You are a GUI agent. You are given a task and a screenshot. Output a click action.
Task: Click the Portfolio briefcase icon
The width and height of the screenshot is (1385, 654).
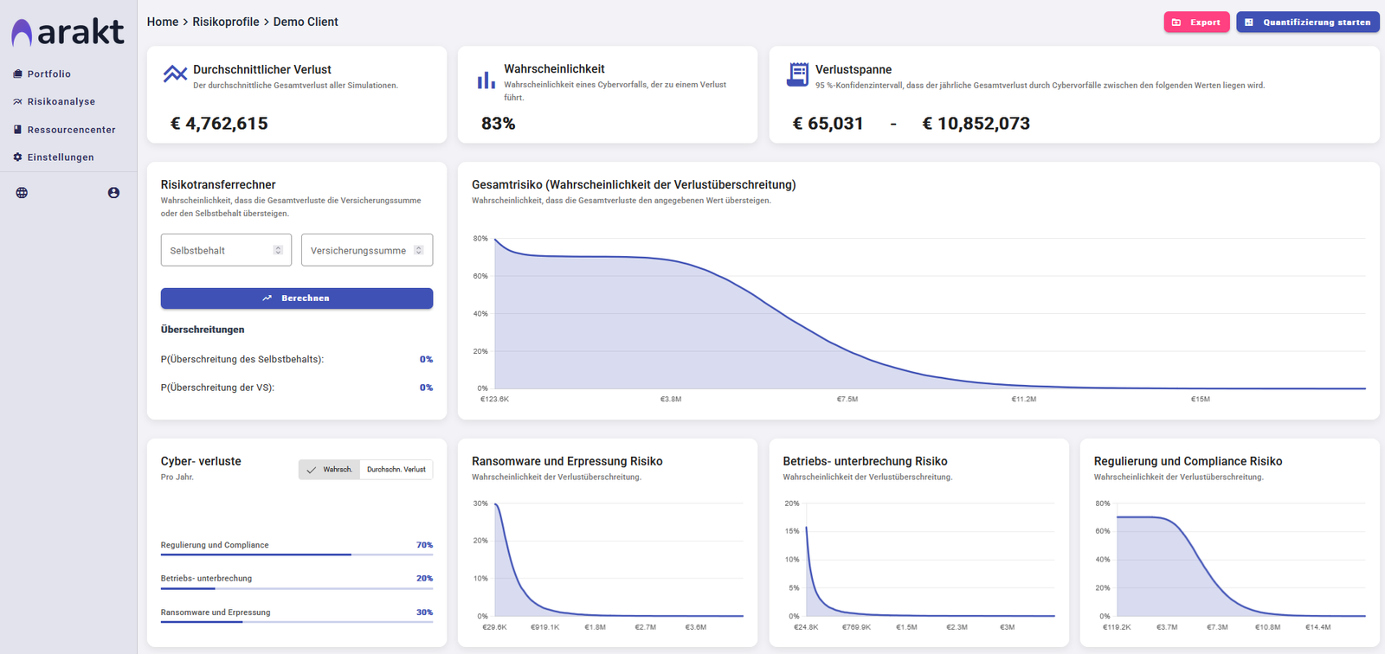tap(17, 74)
